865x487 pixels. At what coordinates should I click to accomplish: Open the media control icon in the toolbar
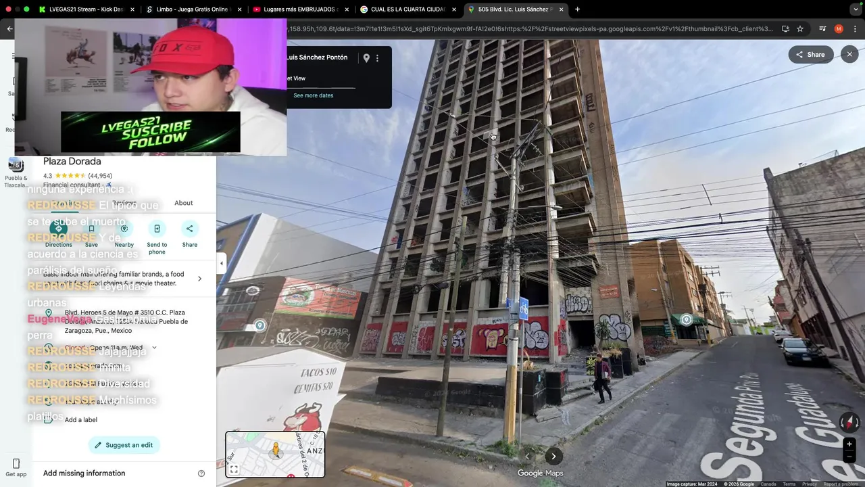pos(822,29)
